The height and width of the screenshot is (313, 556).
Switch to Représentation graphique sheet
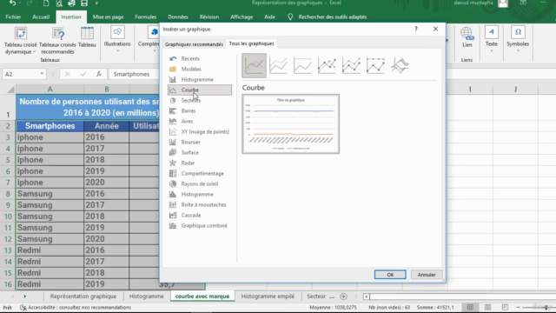[83, 296]
